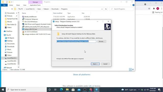Select the Manage contextual tab

tap(35, 2)
